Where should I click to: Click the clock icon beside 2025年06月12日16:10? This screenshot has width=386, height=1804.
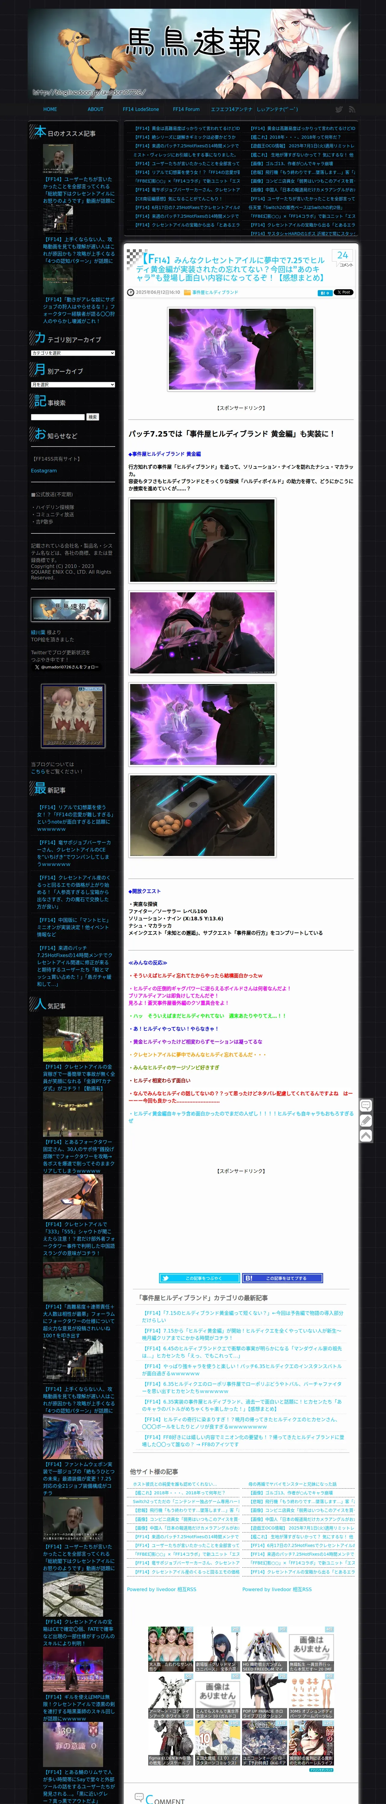click(x=130, y=293)
